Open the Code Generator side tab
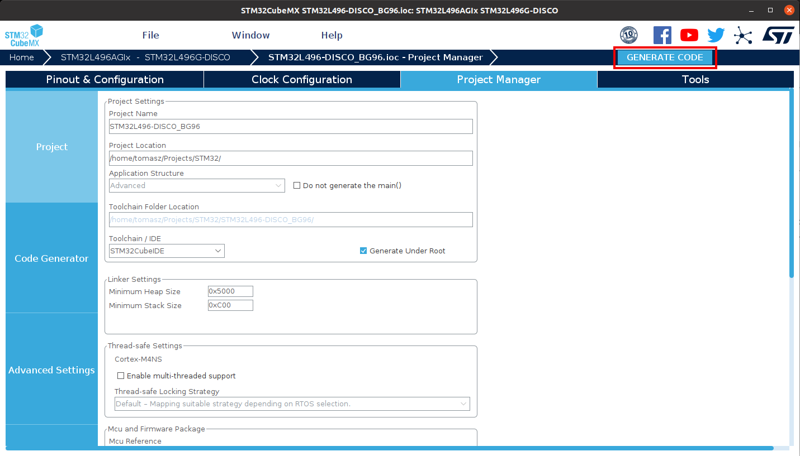 pyautogui.click(x=52, y=258)
